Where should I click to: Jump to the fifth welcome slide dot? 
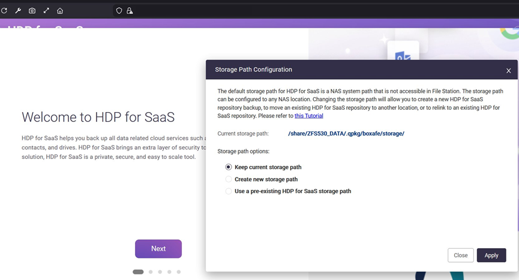pos(179,272)
